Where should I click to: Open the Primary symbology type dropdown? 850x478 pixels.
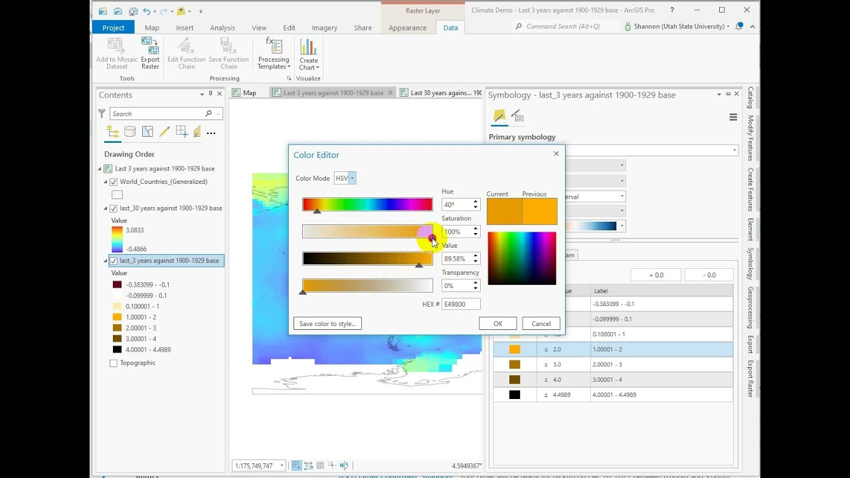734,151
